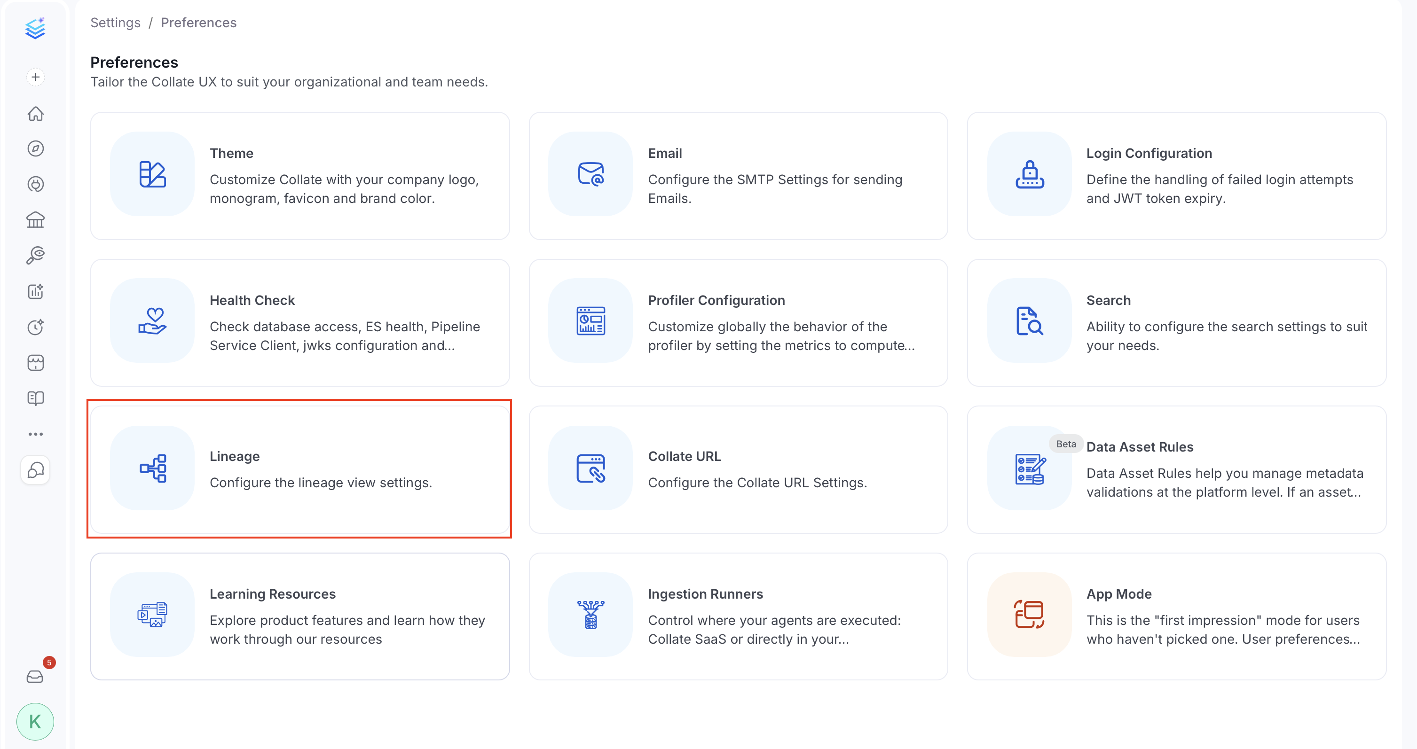
Task: Show more sidebar items via ellipsis
Action: (36, 434)
